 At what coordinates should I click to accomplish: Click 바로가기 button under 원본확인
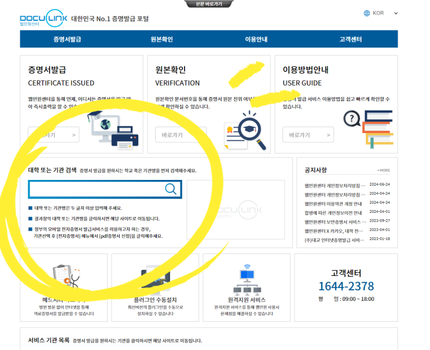pyautogui.click(x=181, y=135)
